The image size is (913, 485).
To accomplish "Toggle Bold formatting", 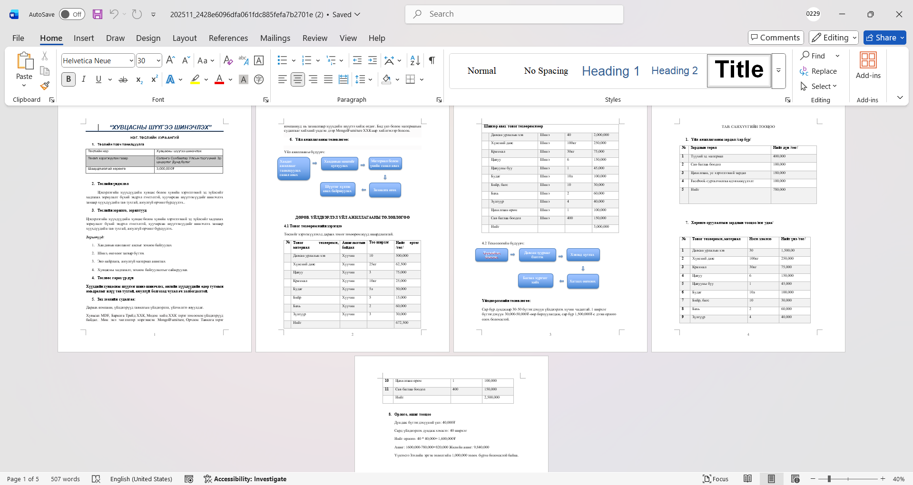I will point(69,79).
